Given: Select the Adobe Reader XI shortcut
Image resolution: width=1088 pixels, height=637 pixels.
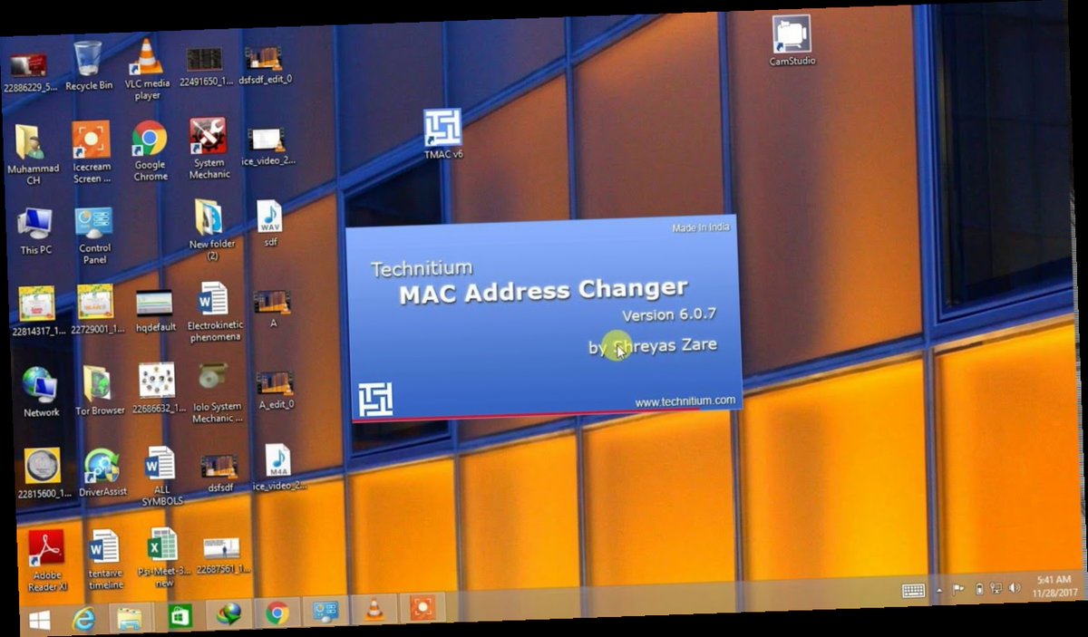Looking at the screenshot, I should [x=47, y=561].
